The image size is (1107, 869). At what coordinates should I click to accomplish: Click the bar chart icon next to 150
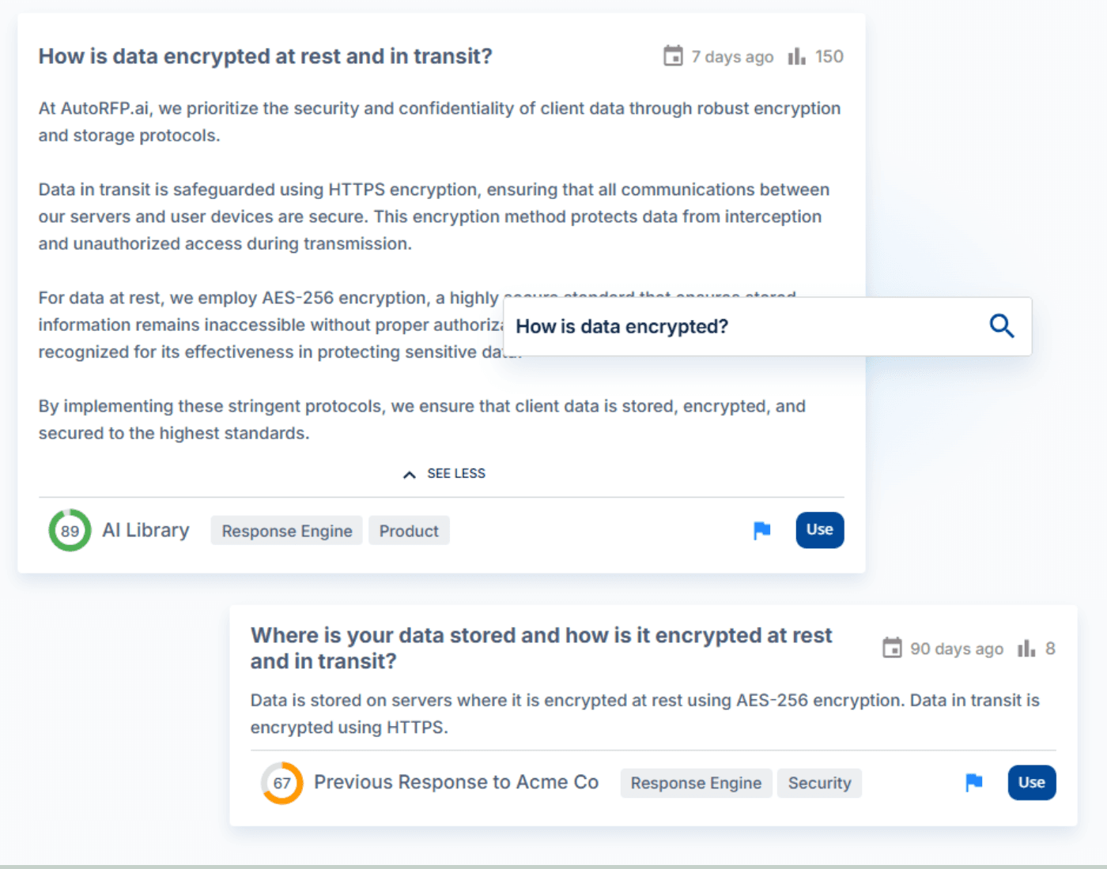pyautogui.click(x=796, y=56)
